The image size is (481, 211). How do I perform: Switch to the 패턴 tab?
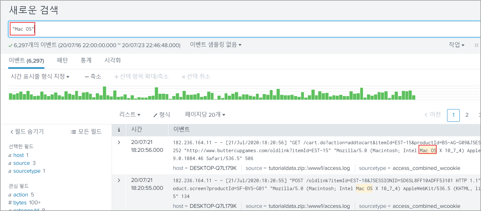tap(62, 60)
